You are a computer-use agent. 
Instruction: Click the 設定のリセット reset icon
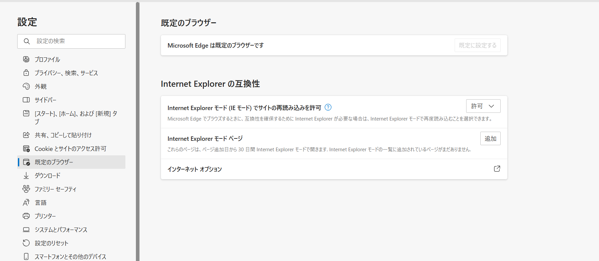(26, 243)
